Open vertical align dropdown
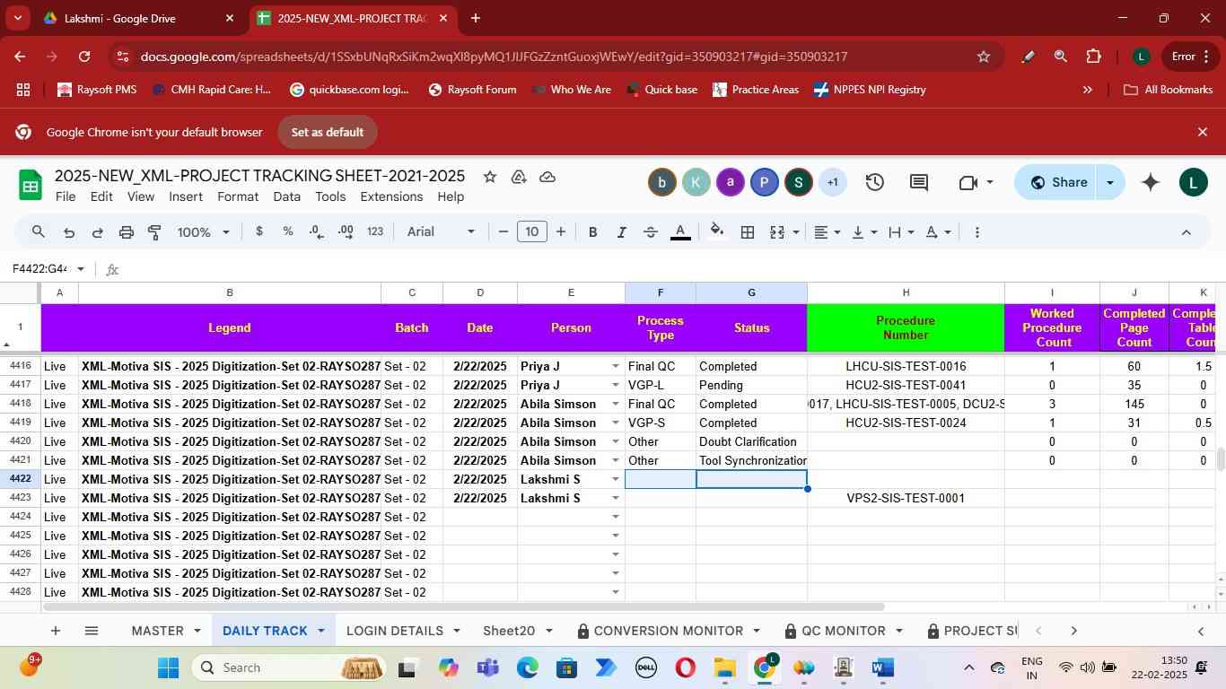Viewport: 1226px width, 689px height. (x=864, y=232)
